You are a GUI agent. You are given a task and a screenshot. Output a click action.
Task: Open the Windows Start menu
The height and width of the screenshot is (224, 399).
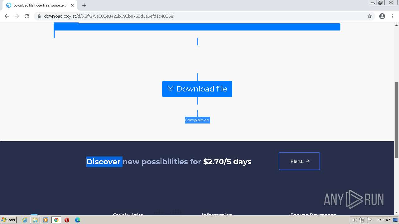pos(9,220)
